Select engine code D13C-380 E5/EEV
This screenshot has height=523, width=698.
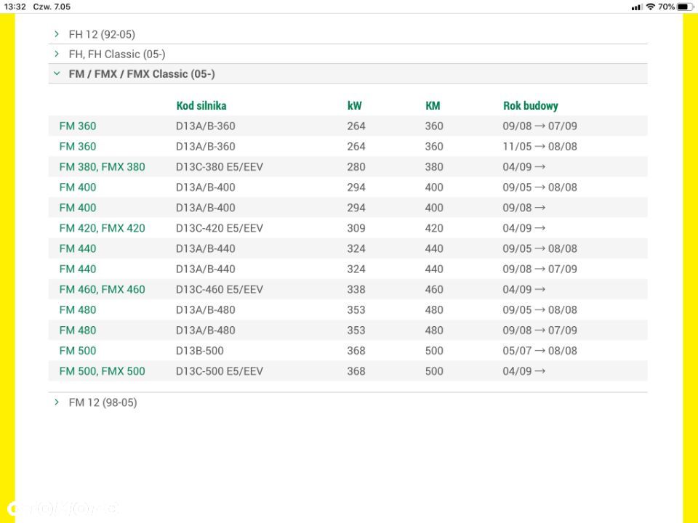click(220, 167)
